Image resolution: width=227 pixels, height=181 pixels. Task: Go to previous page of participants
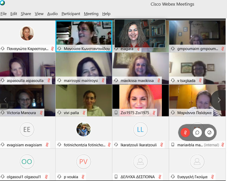[x=5, y=100]
